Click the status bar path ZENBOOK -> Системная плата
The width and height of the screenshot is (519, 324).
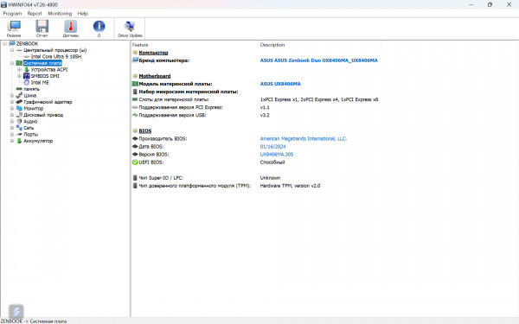click(34, 321)
